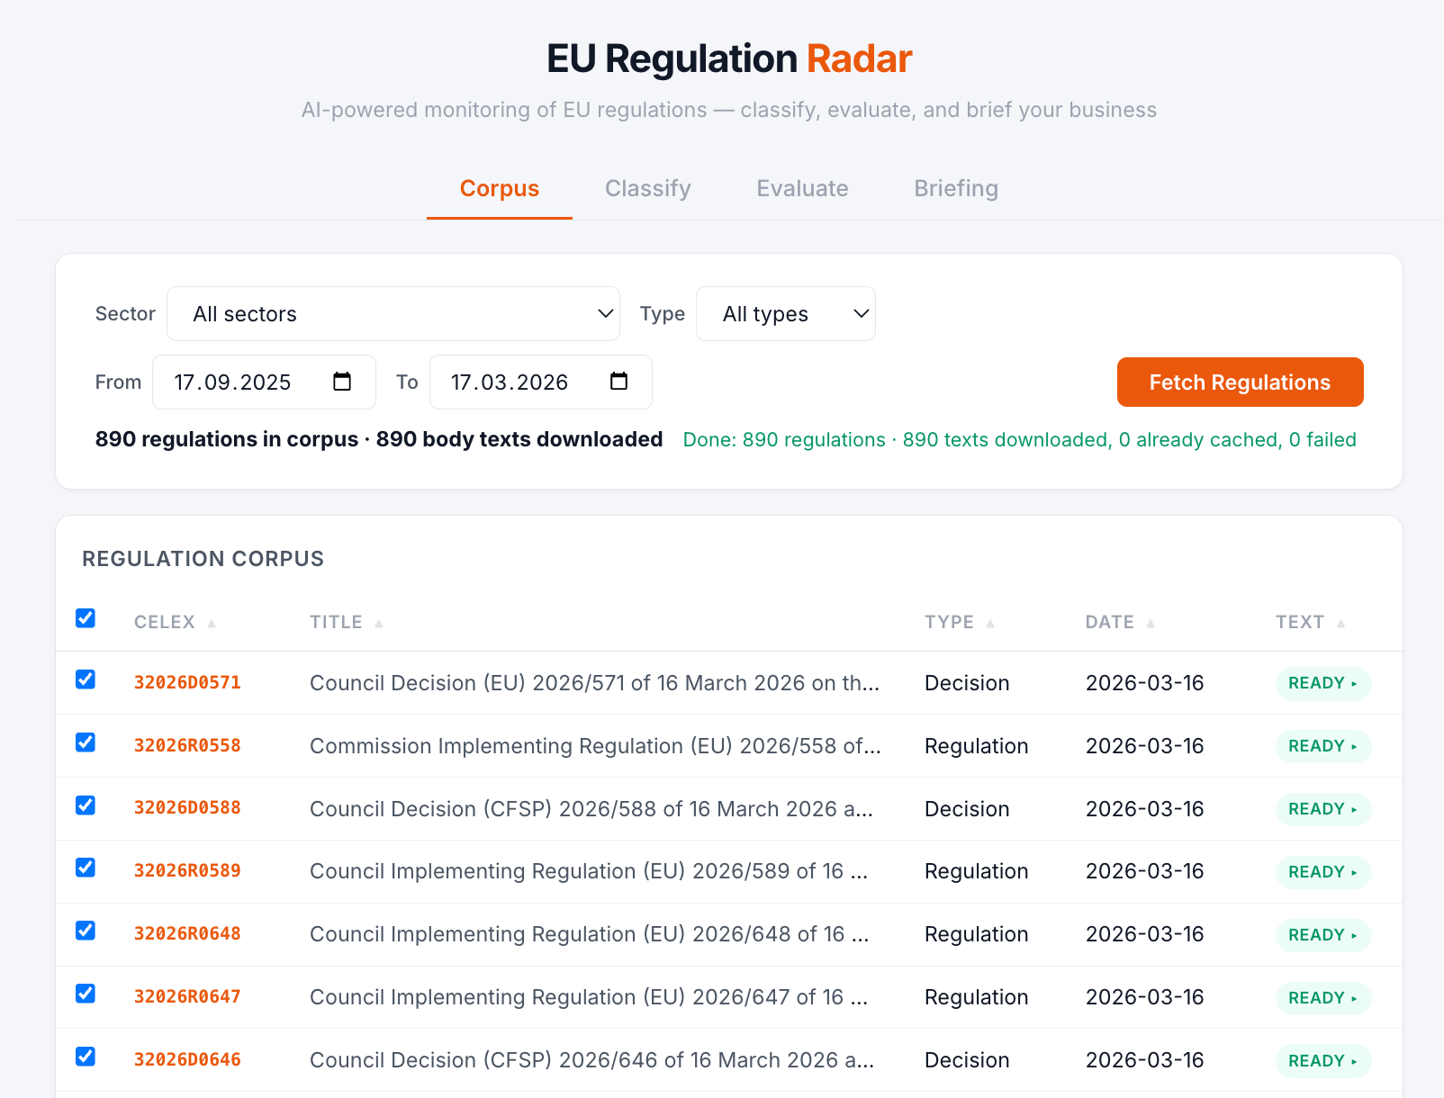Click the Fetch Regulations button
The image size is (1444, 1098).
[x=1240, y=382]
